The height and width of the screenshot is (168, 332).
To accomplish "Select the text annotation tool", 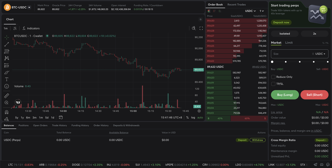I will (x=7, y=79).
